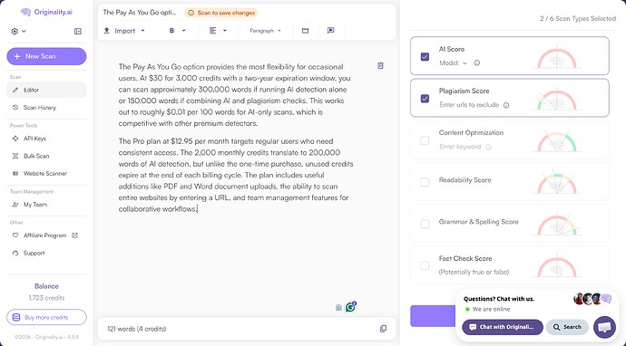Click the API Keys icon
Image resolution: width=626 pixels, height=346 pixels.
[x=15, y=139]
